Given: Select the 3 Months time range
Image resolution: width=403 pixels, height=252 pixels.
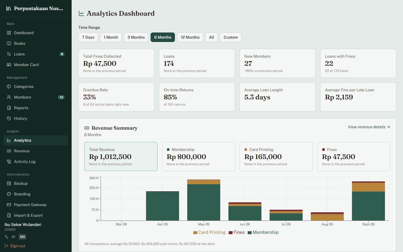Looking at the screenshot, I should coord(136,37).
